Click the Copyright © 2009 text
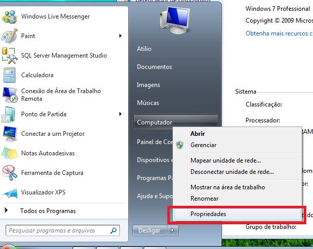Viewport: 313px width, 249px height. coord(279,21)
